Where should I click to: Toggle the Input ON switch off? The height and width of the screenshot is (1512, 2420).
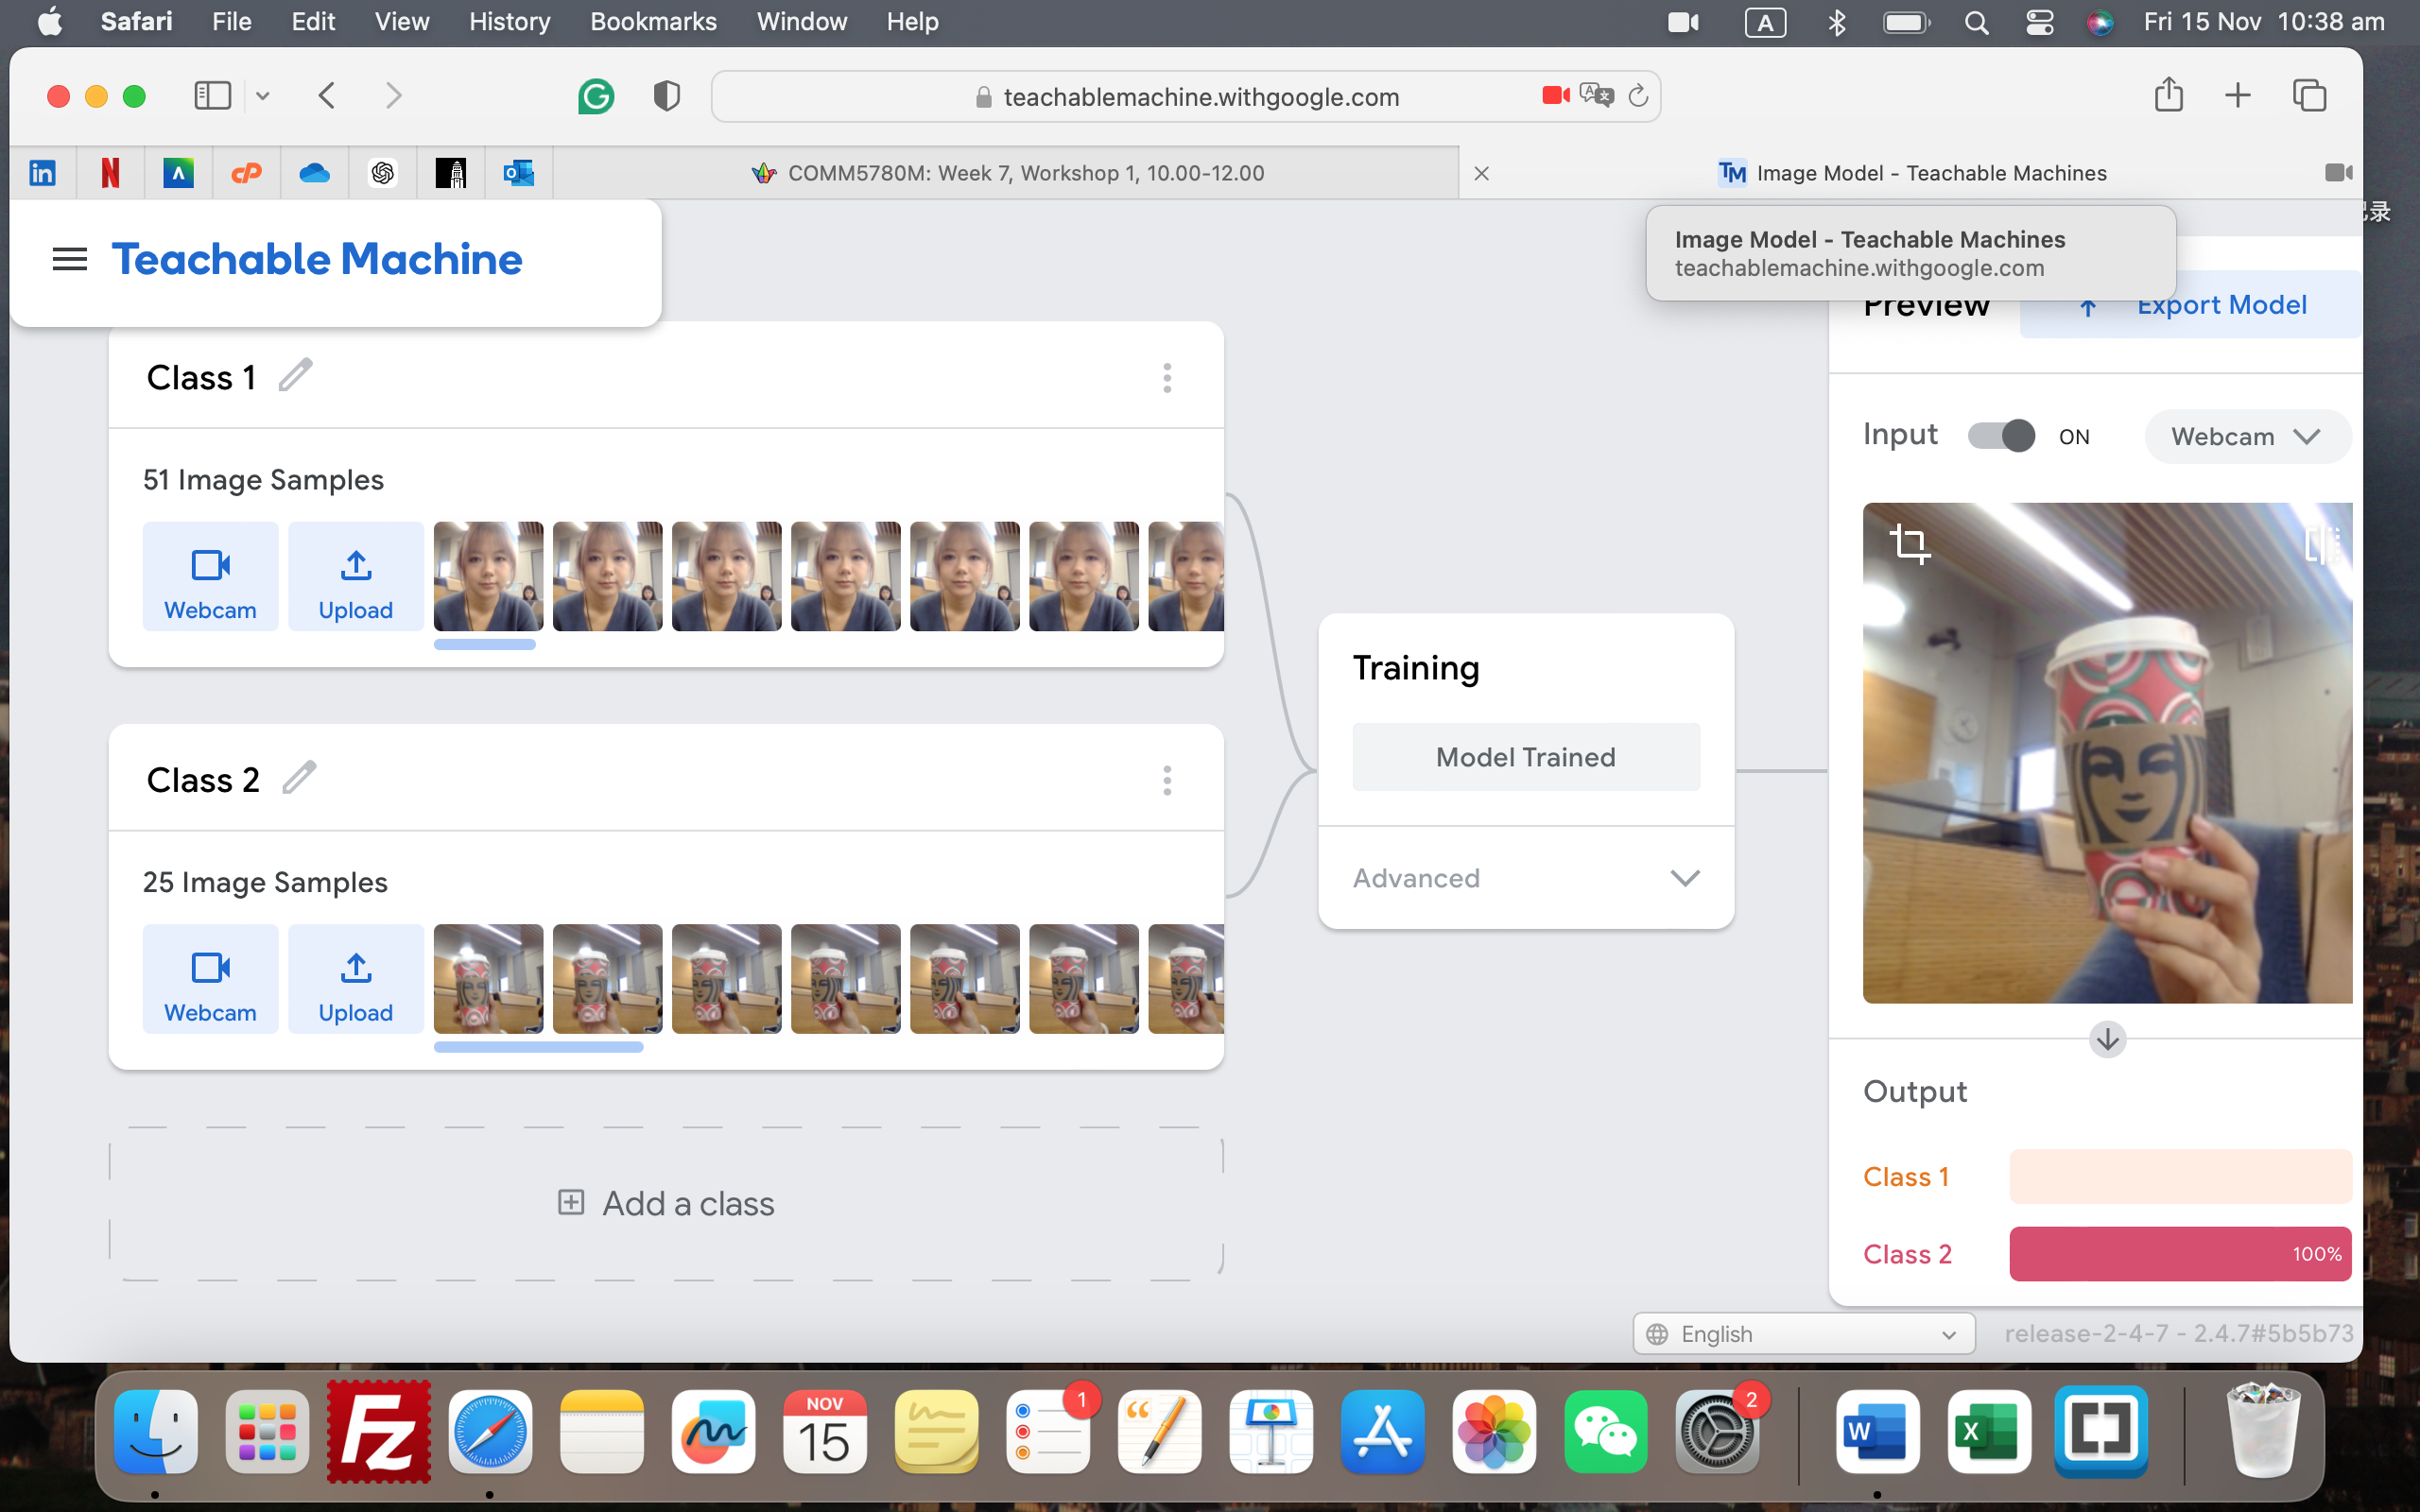click(x=2001, y=436)
